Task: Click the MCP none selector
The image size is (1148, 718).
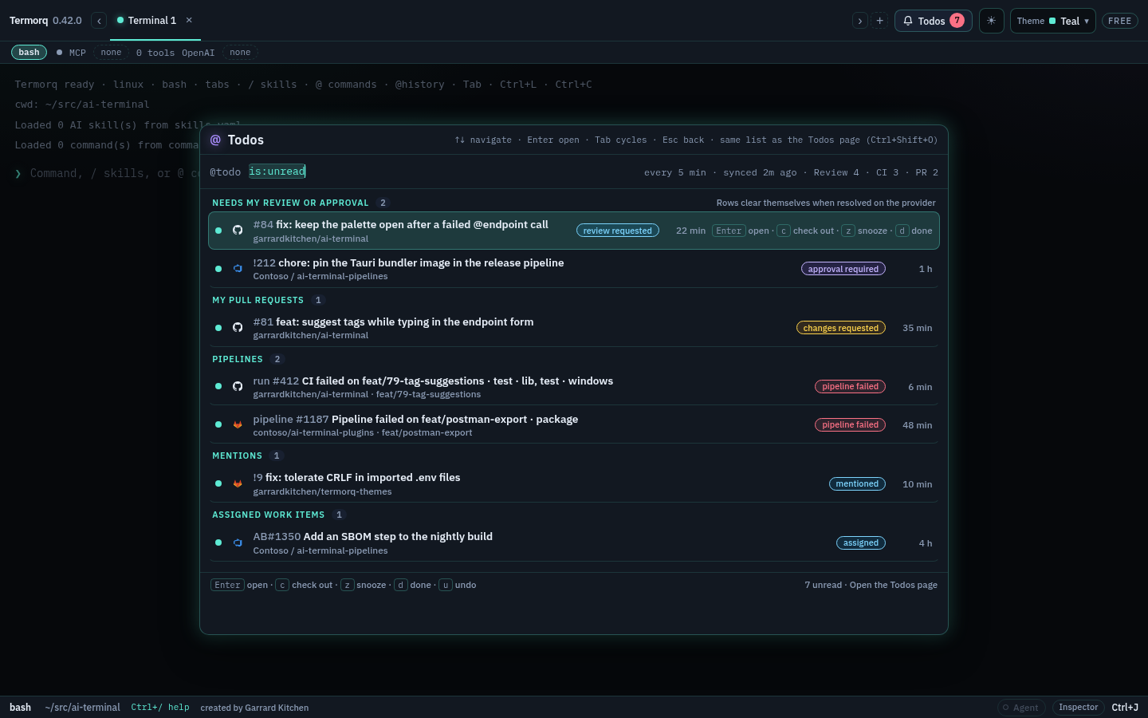Action: [x=112, y=53]
